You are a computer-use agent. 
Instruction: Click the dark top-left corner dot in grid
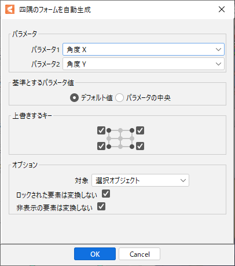click(x=109, y=130)
